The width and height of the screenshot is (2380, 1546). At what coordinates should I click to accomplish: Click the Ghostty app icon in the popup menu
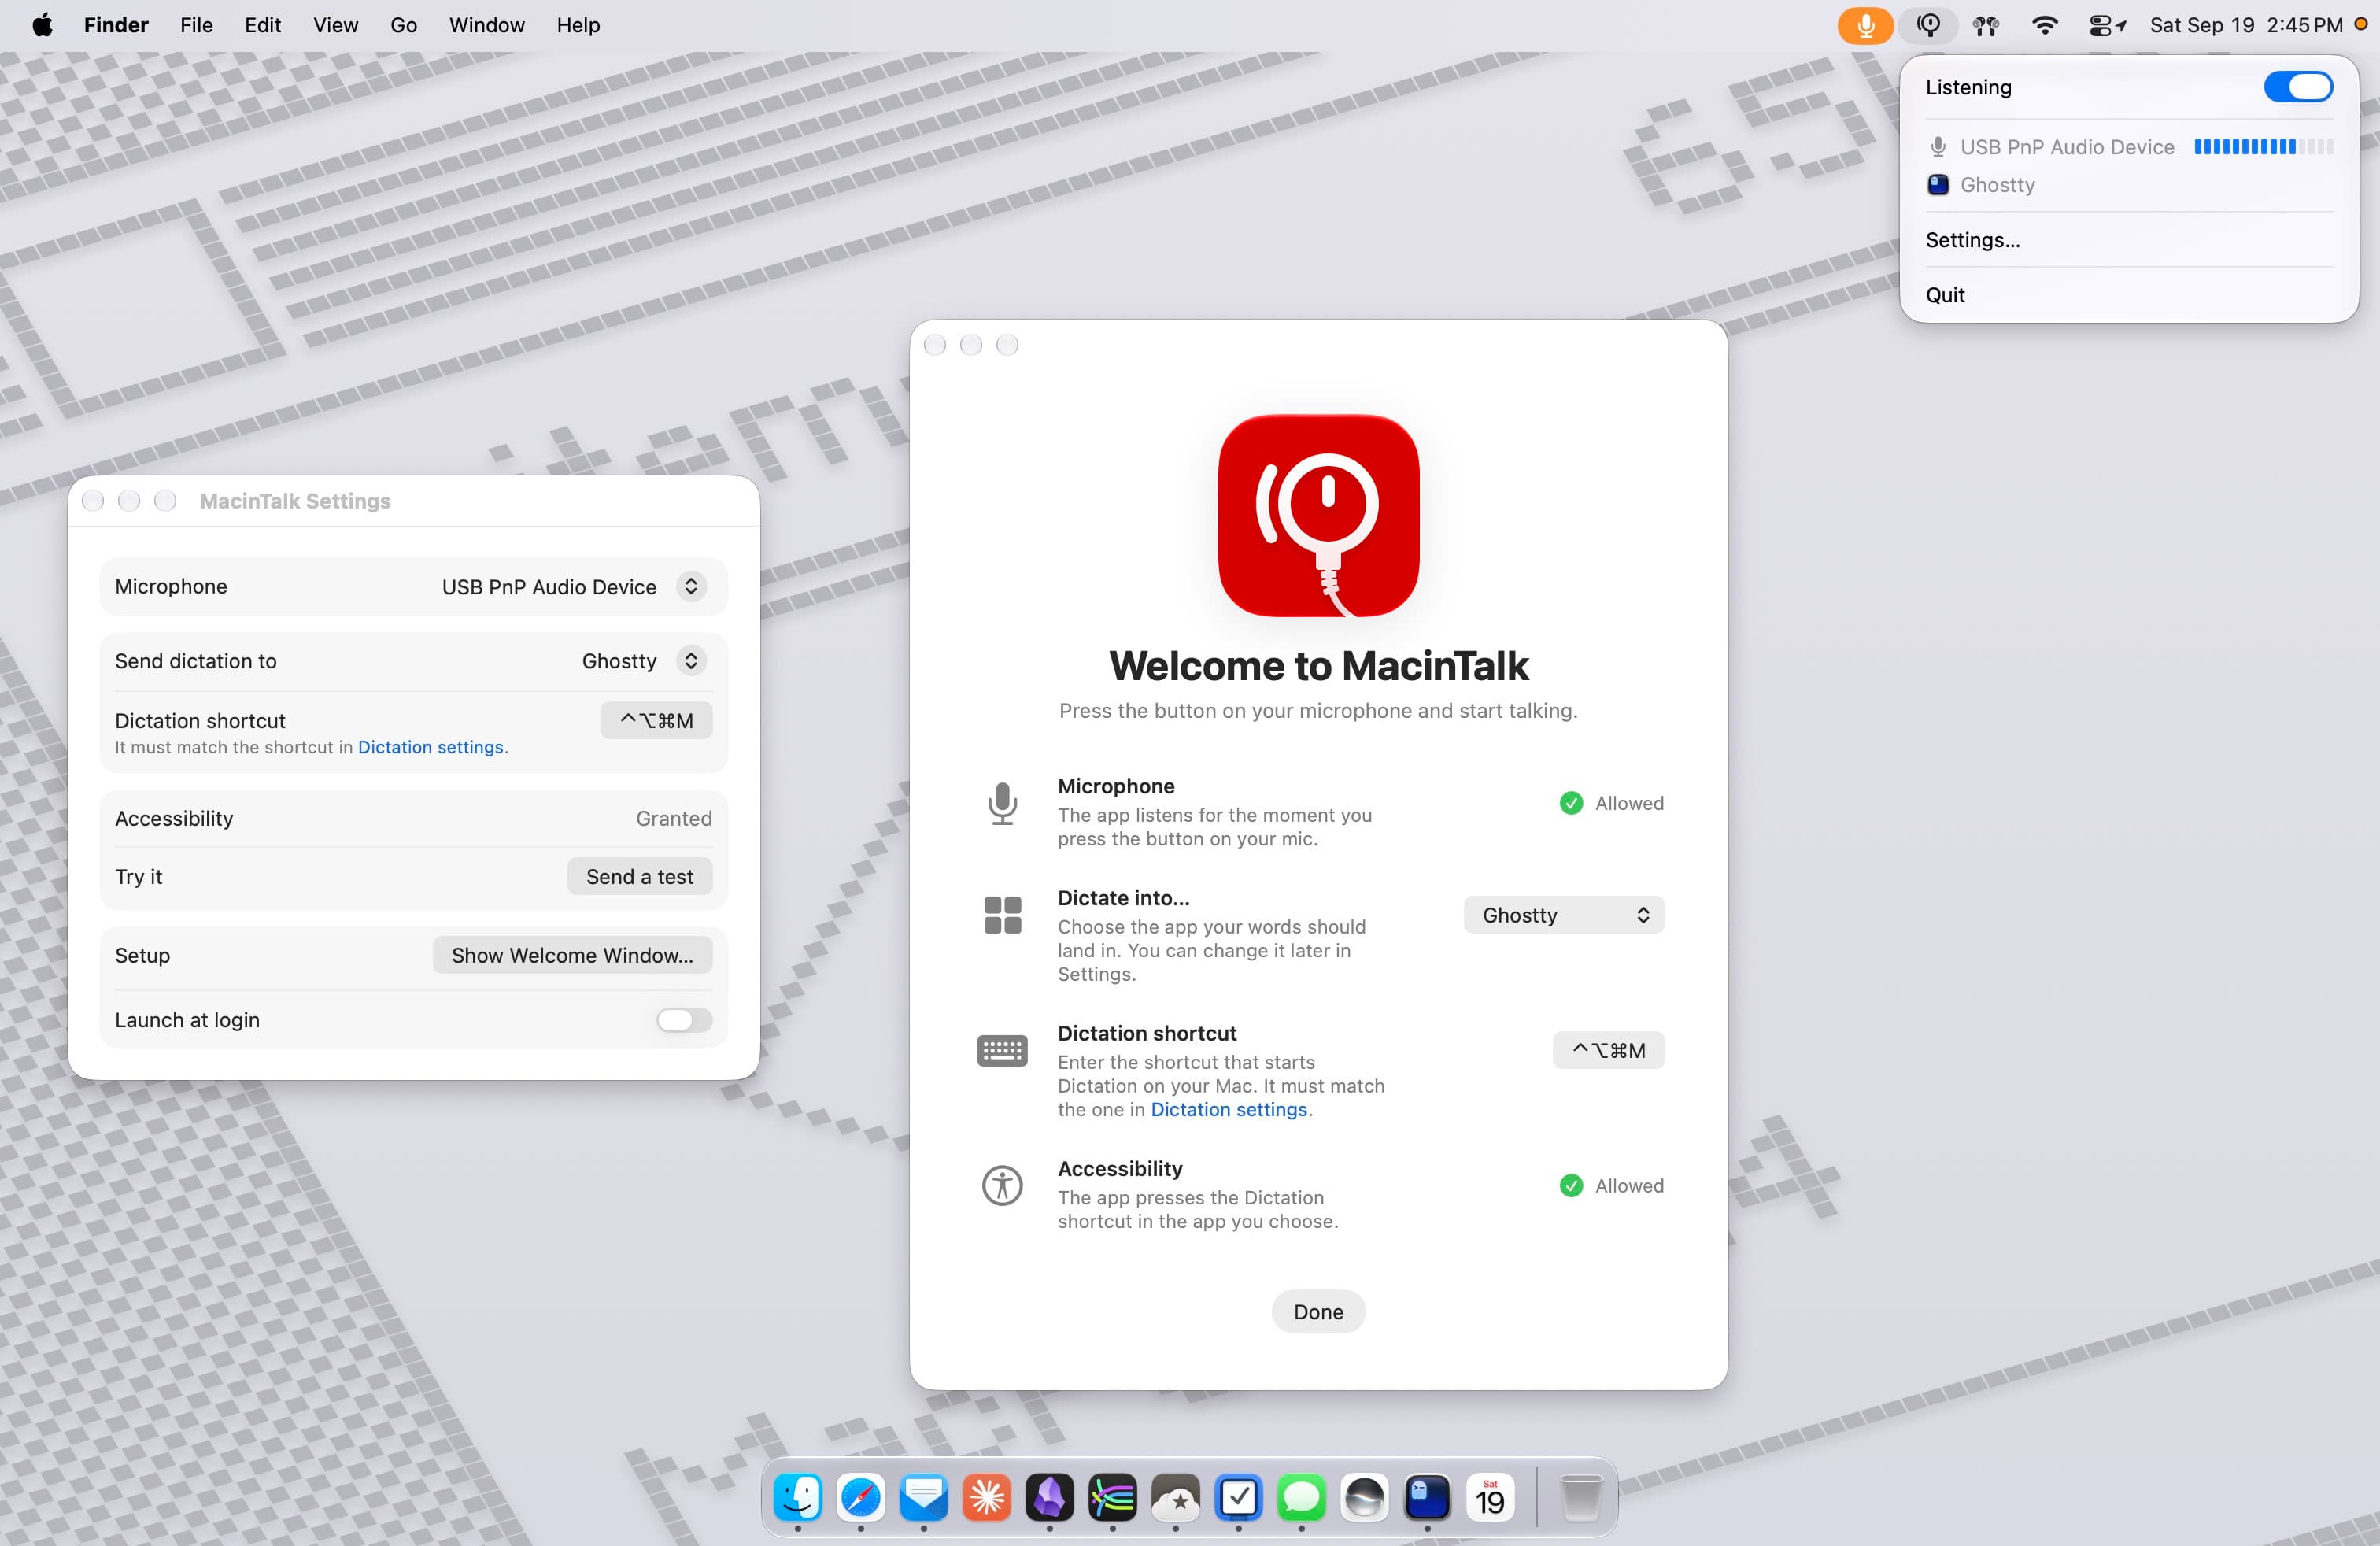[x=1938, y=185]
